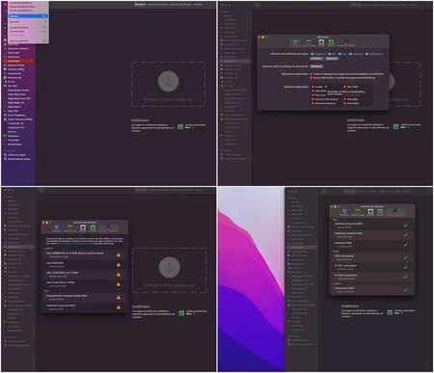Image resolution: width=434 pixels, height=373 pixels.
Task: Click Restaurar beside the warning dialogs label
Action: (x=316, y=67)
